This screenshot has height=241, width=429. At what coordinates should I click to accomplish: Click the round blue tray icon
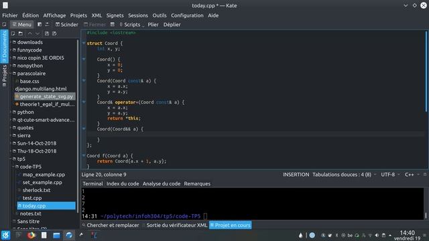[x=312, y=235]
